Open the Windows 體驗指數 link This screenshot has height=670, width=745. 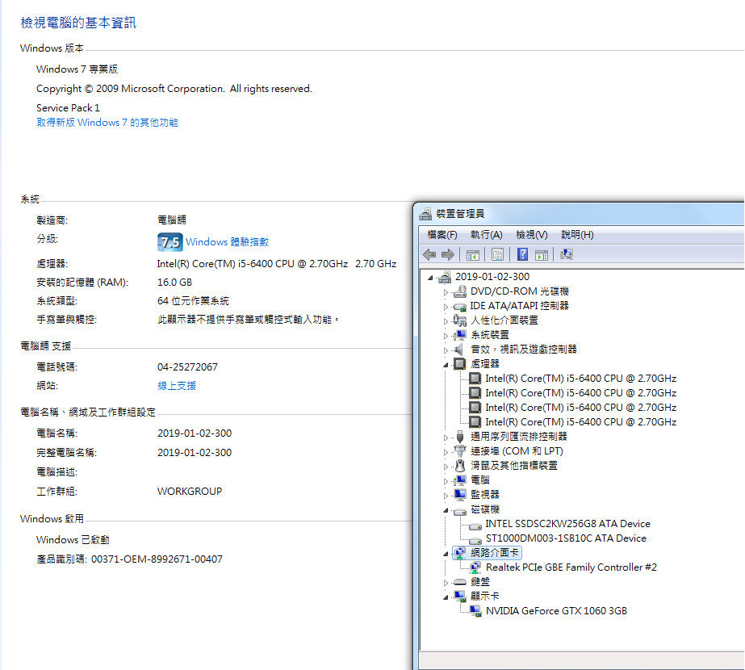[x=227, y=242]
